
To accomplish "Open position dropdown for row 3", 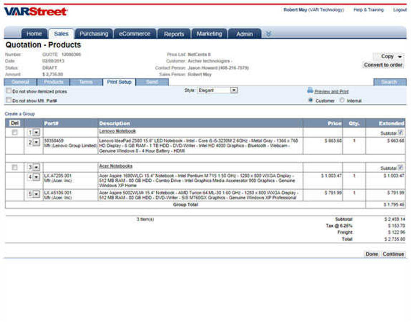I will tap(36, 167).
